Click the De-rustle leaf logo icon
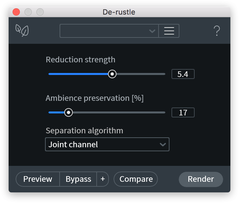 pyautogui.click(x=22, y=31)
